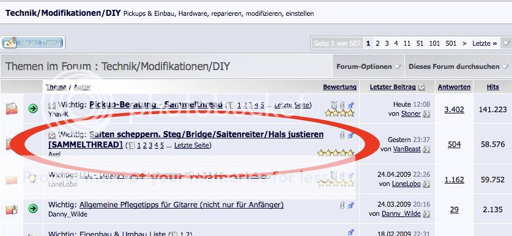The height and width of the screenshot is (236, 512).
Task: Click the green arrow icon beside Pickup-Beratung thread
Action: pos(32,109)
